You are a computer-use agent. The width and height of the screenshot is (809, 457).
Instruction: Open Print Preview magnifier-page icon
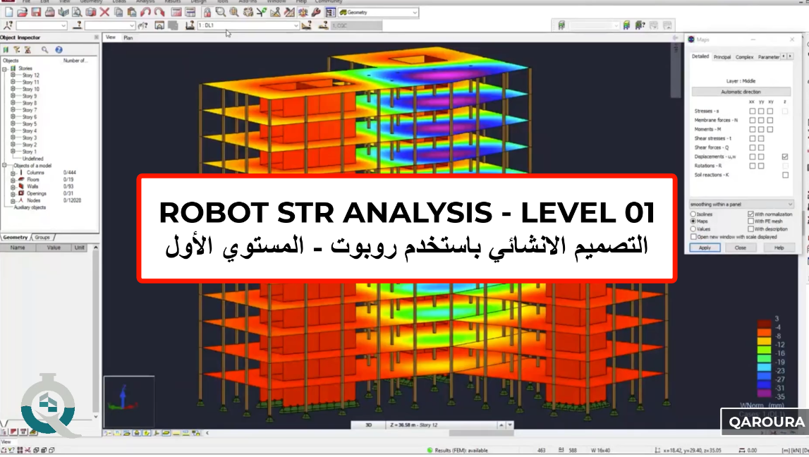click(x=77, y=13)
